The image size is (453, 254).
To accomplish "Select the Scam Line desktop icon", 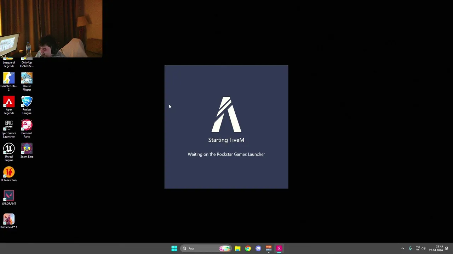I will point(27,151).
